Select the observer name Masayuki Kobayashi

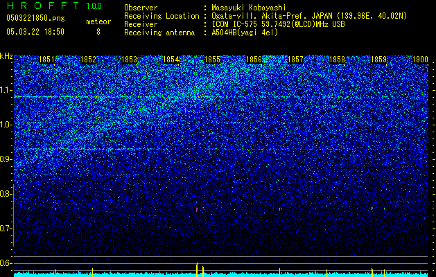pyautogui.click(x=249, y=8)
